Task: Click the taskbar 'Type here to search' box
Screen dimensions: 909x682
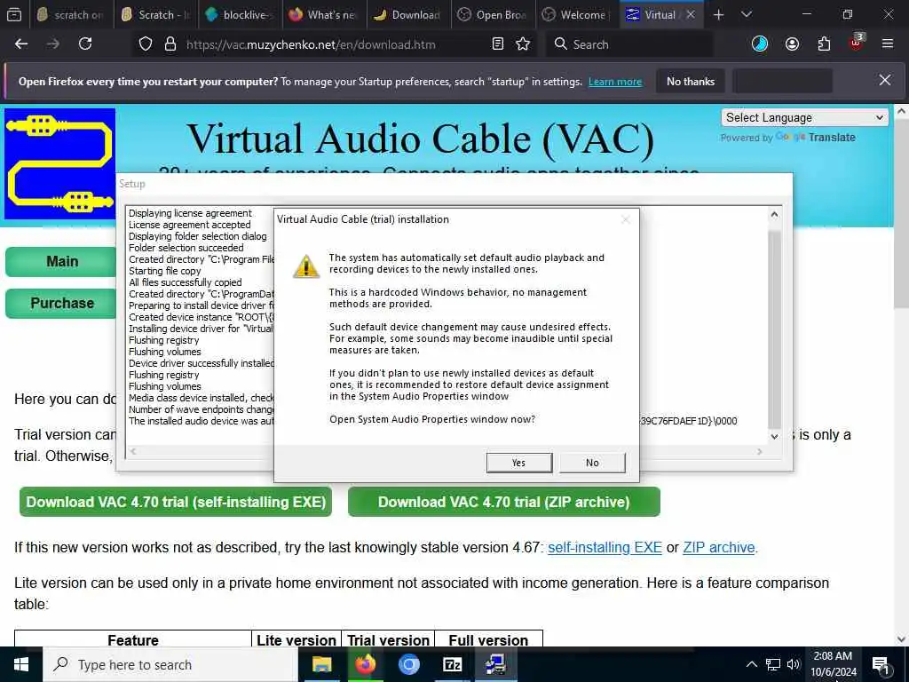Action: [170, 664]
